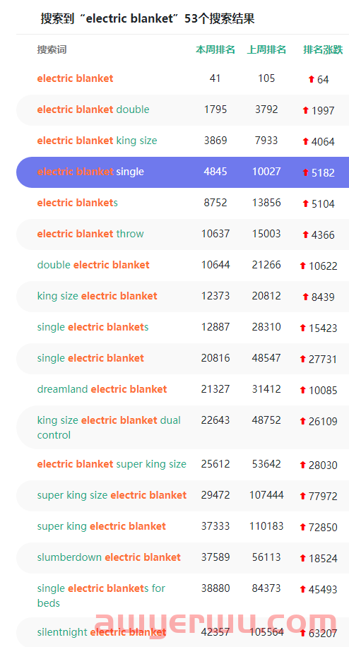
Task: Open "electric blanket super king size" term
Action: tap(112, 464)
